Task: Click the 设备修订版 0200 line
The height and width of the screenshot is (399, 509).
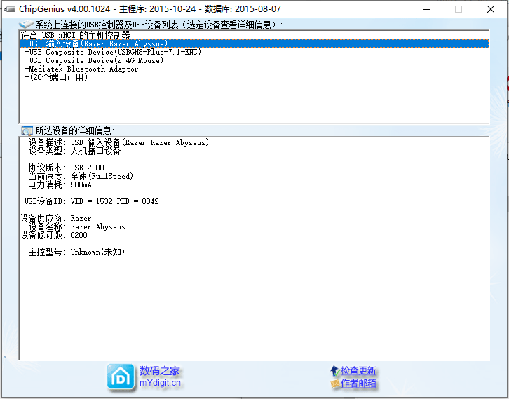Action: click(x=53, y=235)
